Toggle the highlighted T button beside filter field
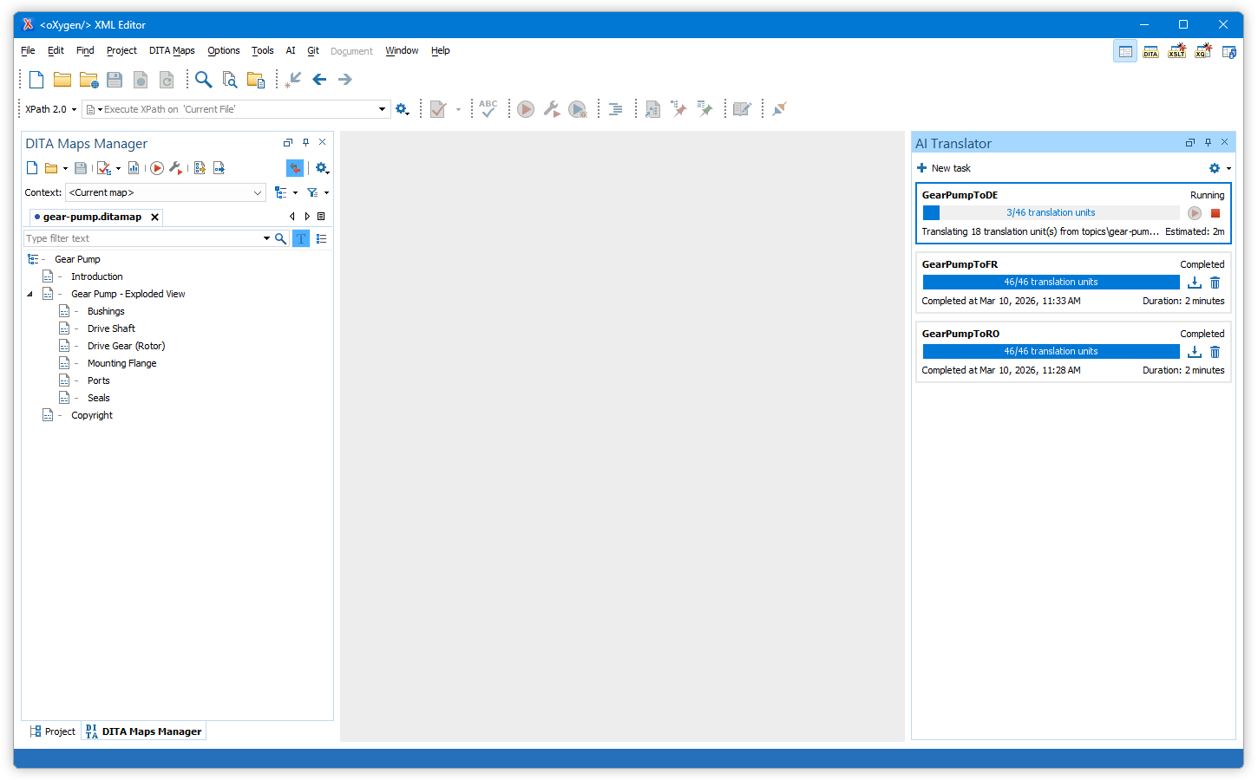This screenshot has height=780, width=1258. (301, 238)
